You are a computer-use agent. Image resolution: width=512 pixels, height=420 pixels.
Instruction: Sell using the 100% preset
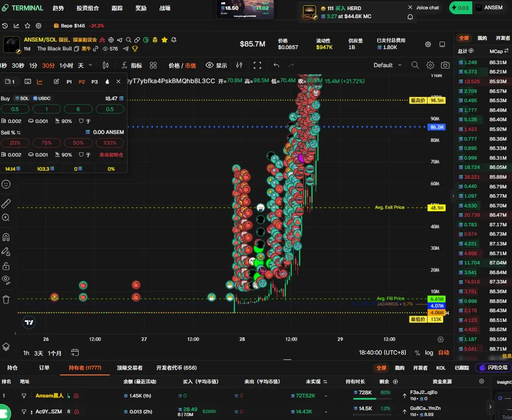(x=110, y=143)
